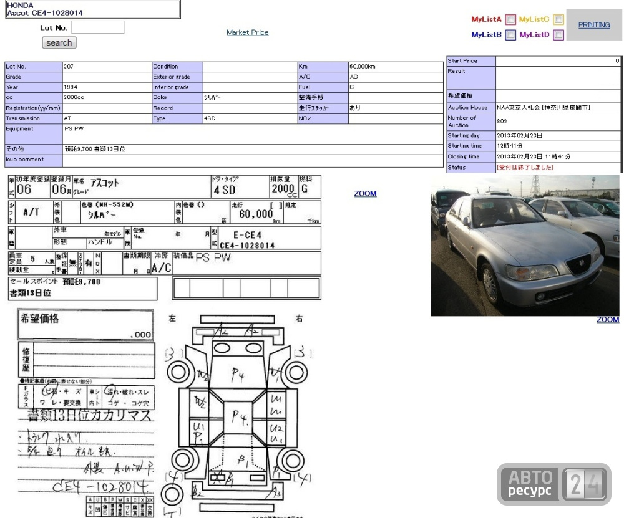Tick the MyListB checkbox
Viewport: 624px width, 518px height.
(x=510, y=34)
